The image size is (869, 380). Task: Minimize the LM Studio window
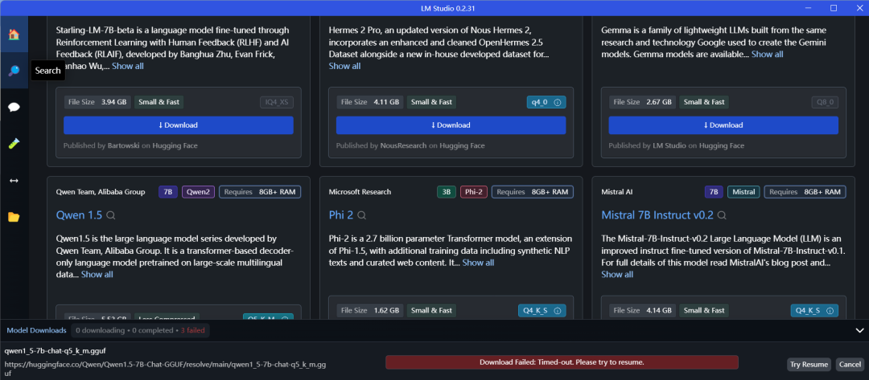809,8
